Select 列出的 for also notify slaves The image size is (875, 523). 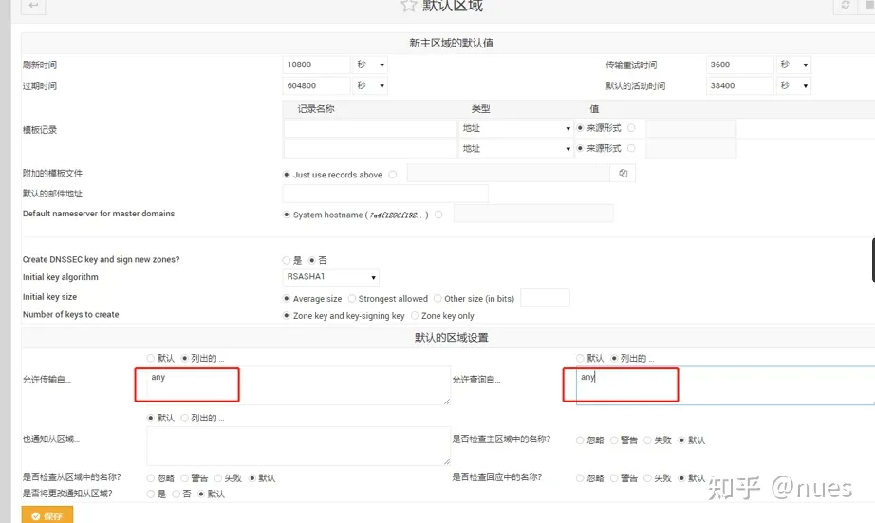pyautogui.click(x=185, y=418)
